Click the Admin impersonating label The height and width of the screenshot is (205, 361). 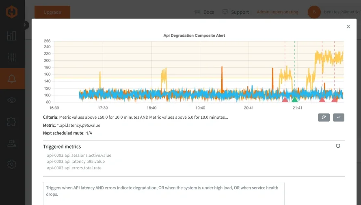tap(277, 12)
